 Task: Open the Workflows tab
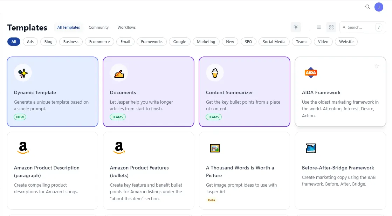(126, 27)
